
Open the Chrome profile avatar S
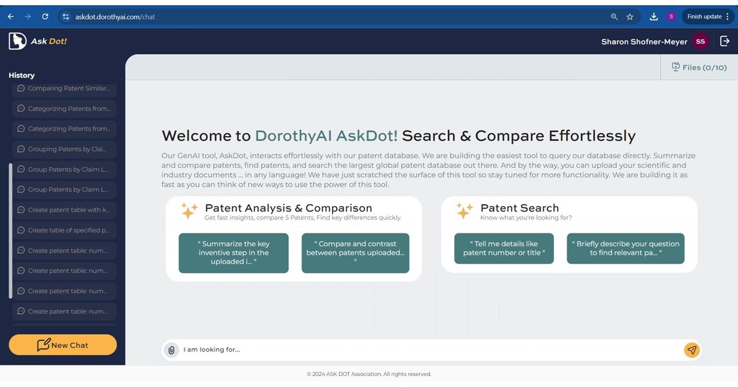(x=671, y=17)
